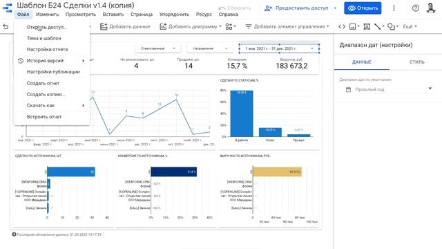Click Добавить данные button
442x249 pixels.
point(126,26)
